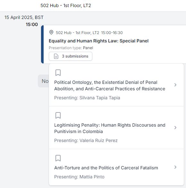Toggle the 3 submissions button
The height and width of the screenshot is (188, 186).
tap(71, 56)
